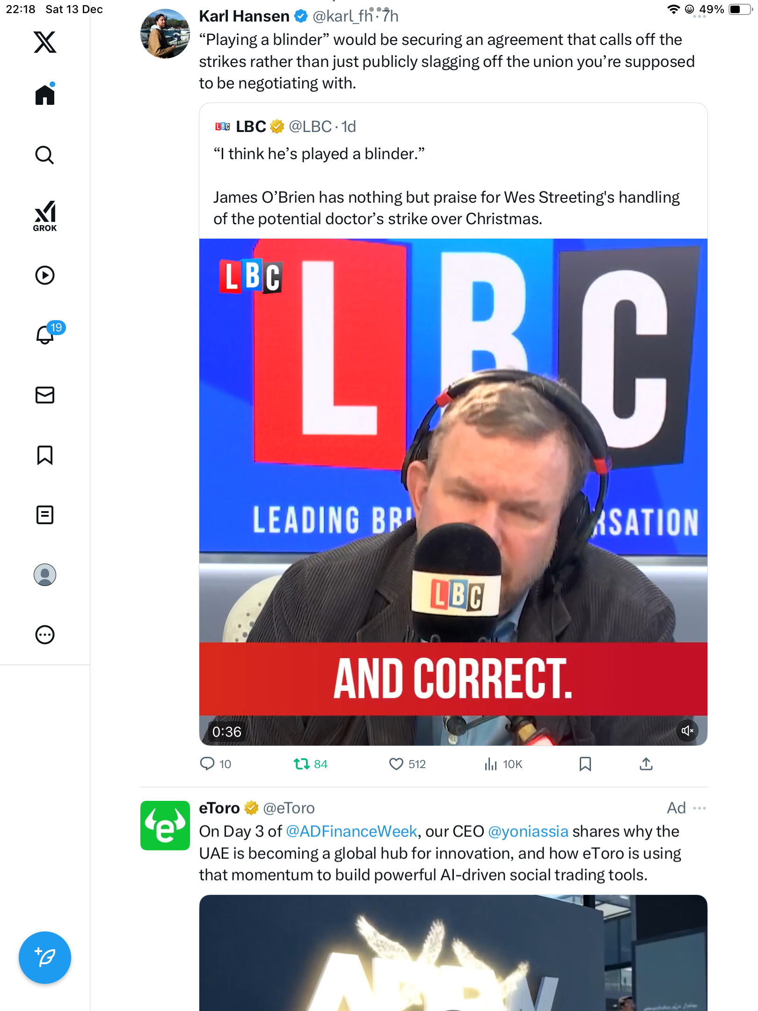The height and width of the screenshot is (1011, 758).
Task: Open the Bookmarks page in sidebar
Action: pos(45,455)
